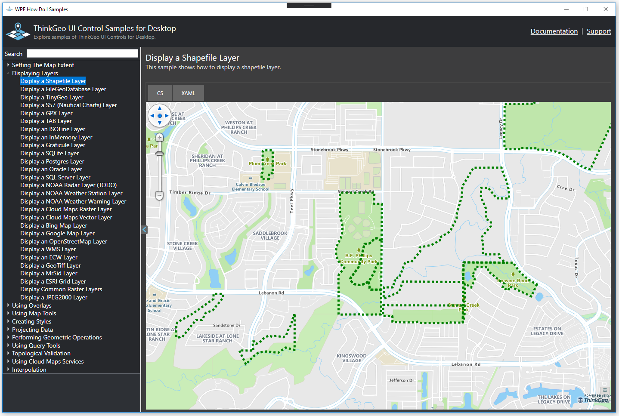The height and width of the screenshot is (416, 619).
Task: Select Display a MrSid Layer
Action: point(49,273)
